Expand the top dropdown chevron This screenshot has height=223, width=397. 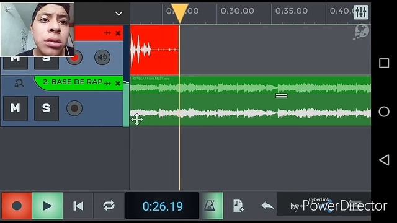pyautogui.click(x=118, y=14)
